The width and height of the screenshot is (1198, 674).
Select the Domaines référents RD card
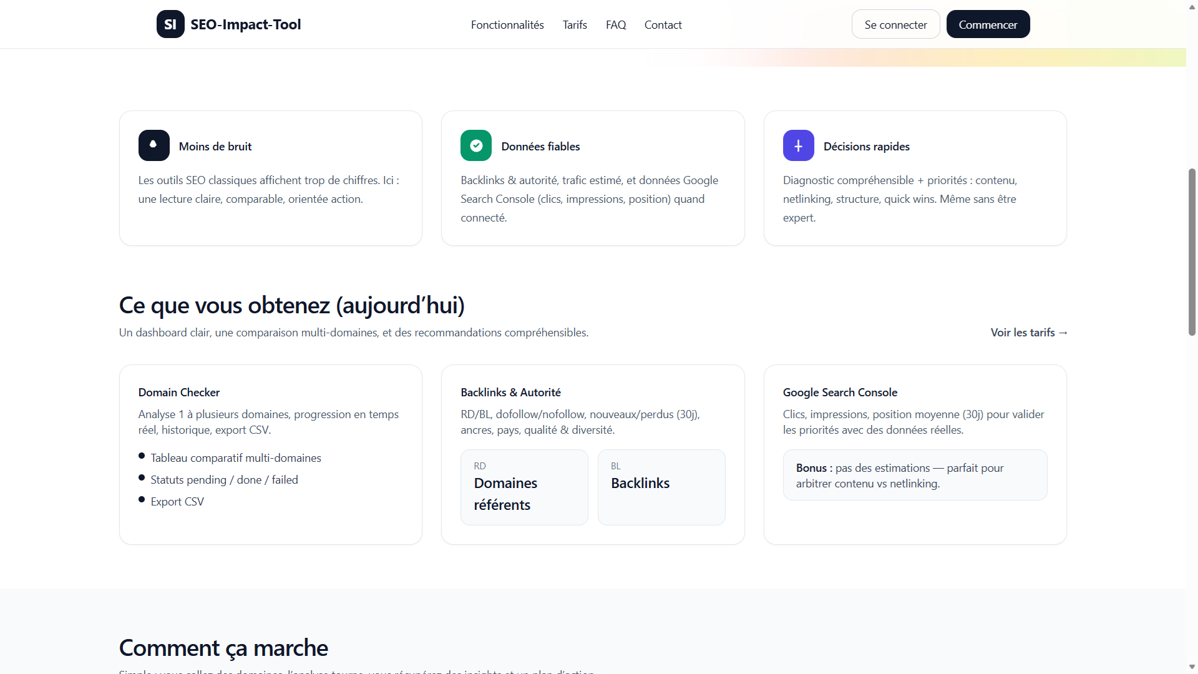524,487
